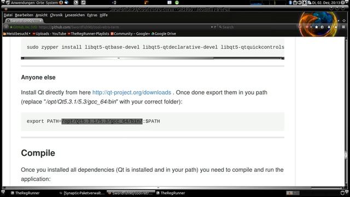Follow the qt-project.org/downloads link

click(x=132, y=92)
